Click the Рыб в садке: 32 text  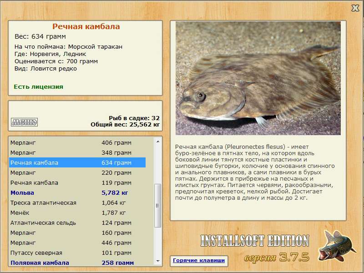point(134,118)
